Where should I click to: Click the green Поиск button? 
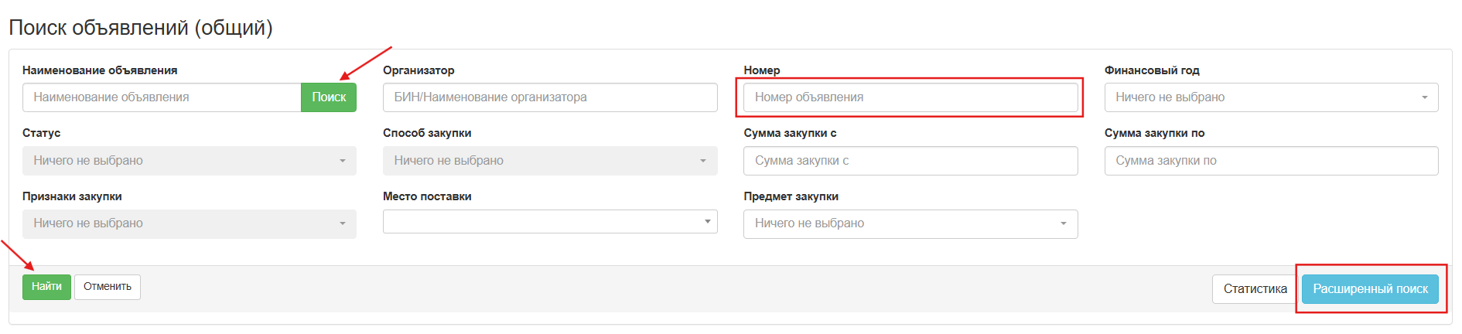pos(329,97)
